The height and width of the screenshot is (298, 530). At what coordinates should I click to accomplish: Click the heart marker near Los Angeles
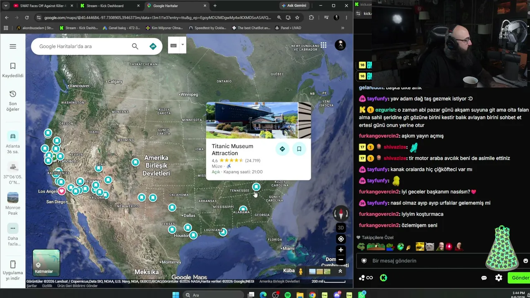click(62, 191)
